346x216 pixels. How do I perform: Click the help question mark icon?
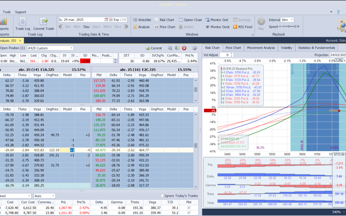(x=338, y=12)
